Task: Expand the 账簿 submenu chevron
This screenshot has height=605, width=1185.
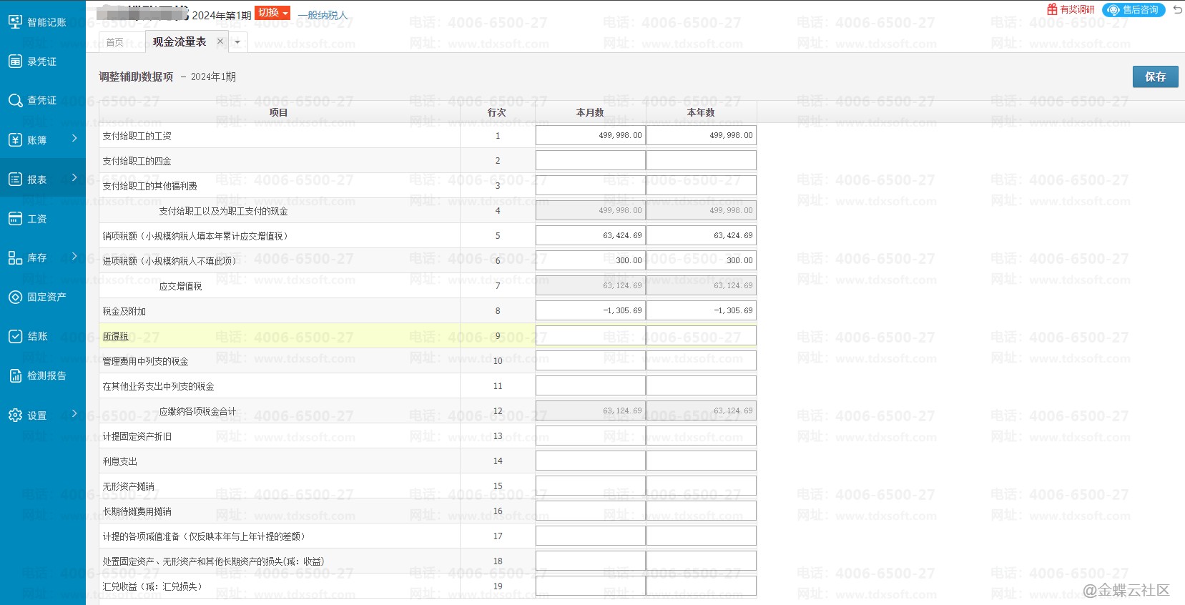Action: click(74, 138)
